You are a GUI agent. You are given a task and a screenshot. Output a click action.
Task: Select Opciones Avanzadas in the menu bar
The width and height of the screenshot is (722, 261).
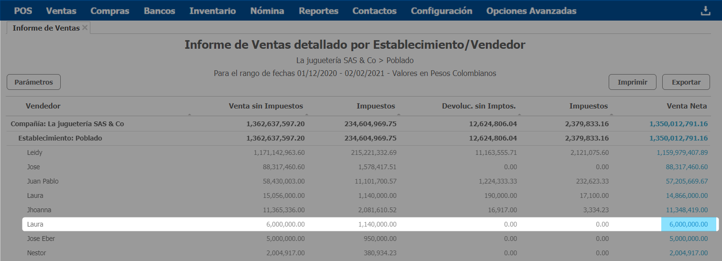(x=531, y=11)
